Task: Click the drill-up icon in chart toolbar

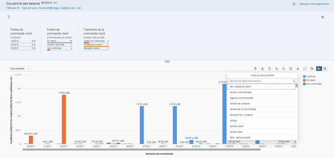Action: point(255,68)
